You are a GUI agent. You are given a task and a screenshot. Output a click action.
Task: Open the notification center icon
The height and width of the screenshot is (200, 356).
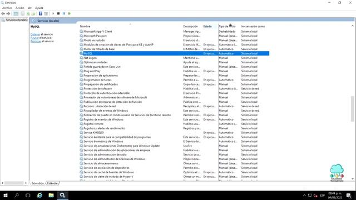coord(349,195)
